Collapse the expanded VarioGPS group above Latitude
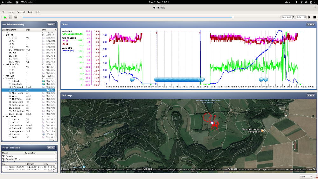Viewport: 318px width, 179px height. [3, 78]
